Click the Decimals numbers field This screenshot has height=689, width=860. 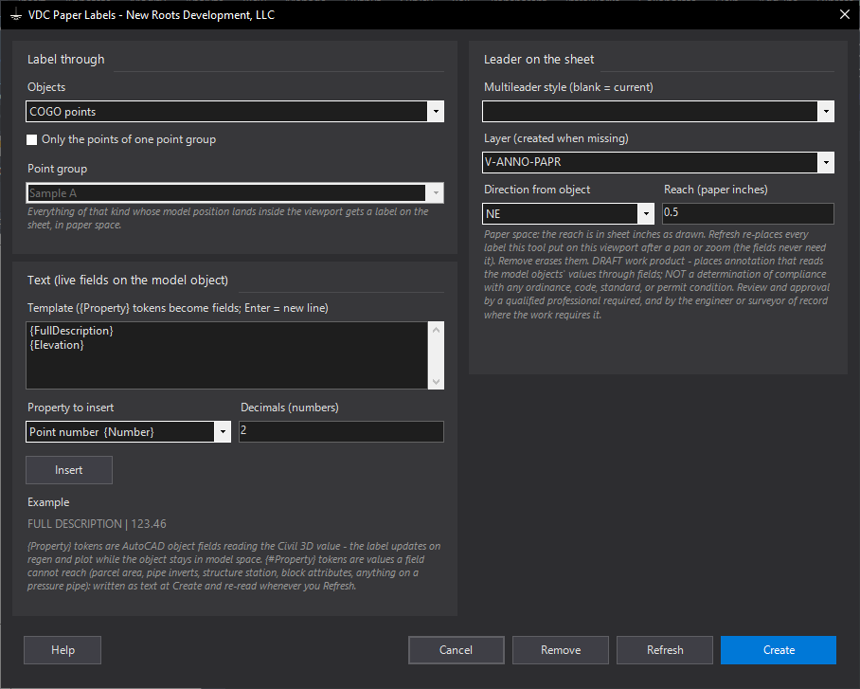point(341,431)
